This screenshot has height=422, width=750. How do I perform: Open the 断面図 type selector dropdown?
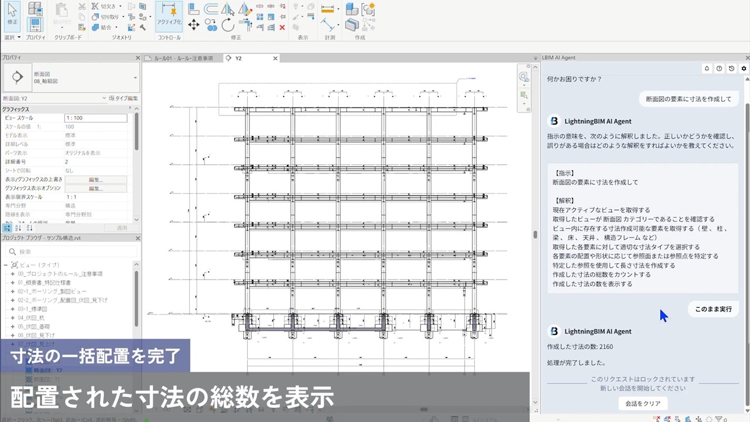click(x=135, y=78)
